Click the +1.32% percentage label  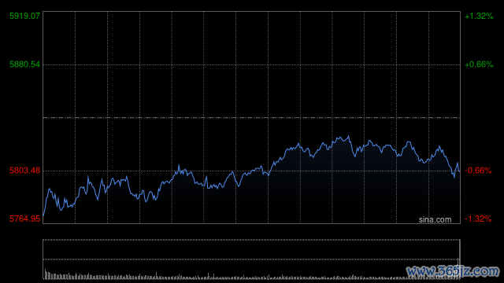(x=479, y=16)
